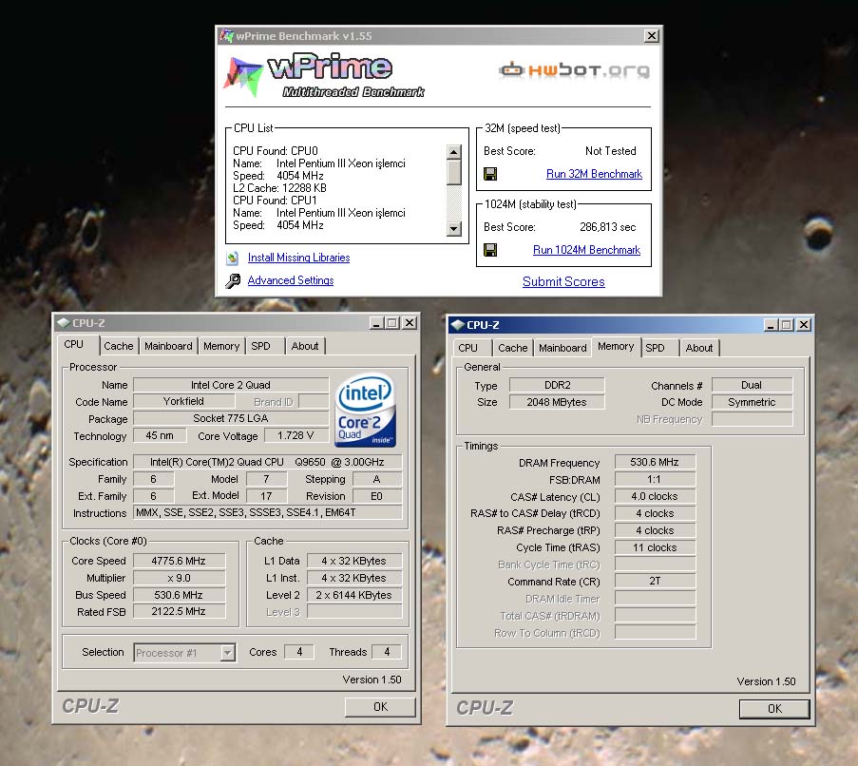The width and height of the screenshot is (858, 766).
Task: Click the CPU List scrollbar thumb
Action: [453, 172]
